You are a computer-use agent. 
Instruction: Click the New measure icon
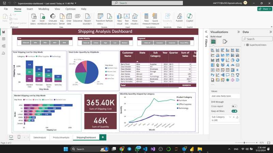point(146,17)
